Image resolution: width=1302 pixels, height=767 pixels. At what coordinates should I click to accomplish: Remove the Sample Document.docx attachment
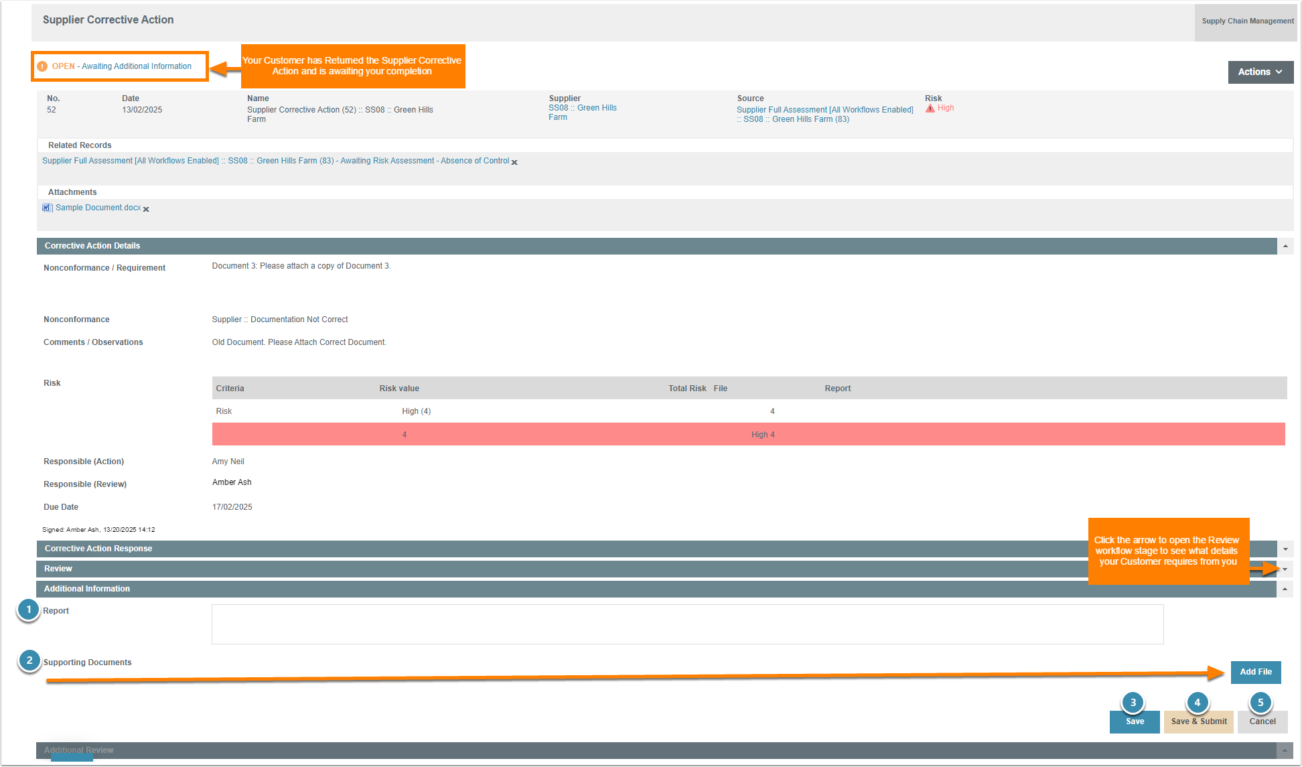point(146,210)
